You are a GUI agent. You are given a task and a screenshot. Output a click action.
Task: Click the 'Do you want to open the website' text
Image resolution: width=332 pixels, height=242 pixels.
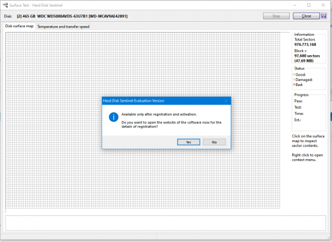(x=171, y=125)
